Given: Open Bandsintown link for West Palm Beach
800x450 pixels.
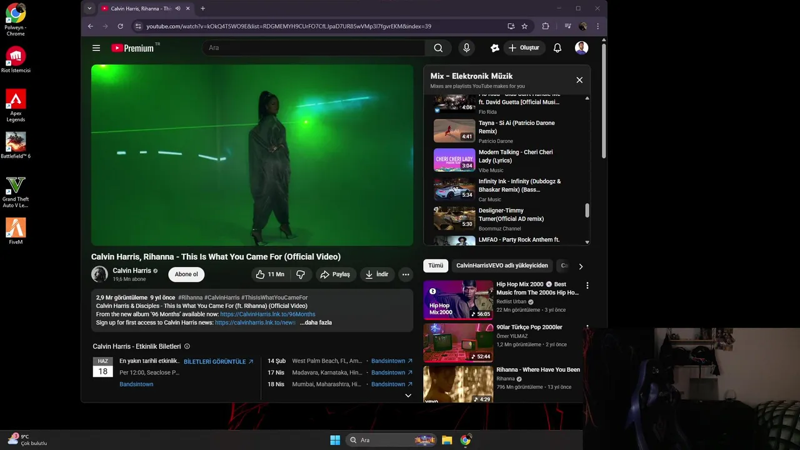Looking at the screenshot, I should 392,361.
